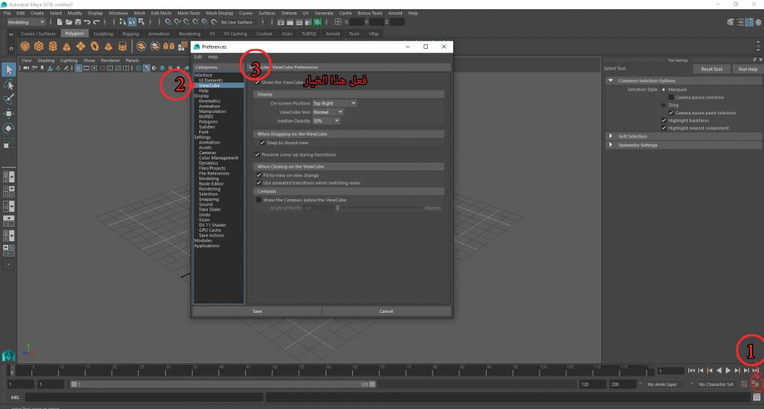Select Marquee selection style radio
764x409 pixels.
[664, 89]
